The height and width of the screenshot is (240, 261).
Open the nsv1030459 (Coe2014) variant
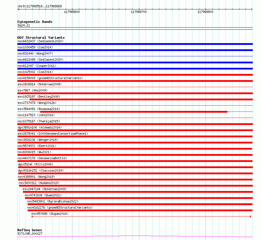pos(35,47)
